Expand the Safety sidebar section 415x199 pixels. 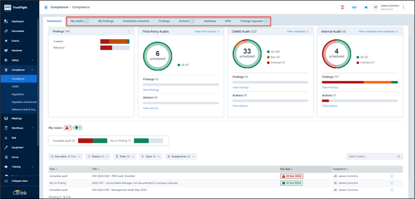click(x=18, y=60)
